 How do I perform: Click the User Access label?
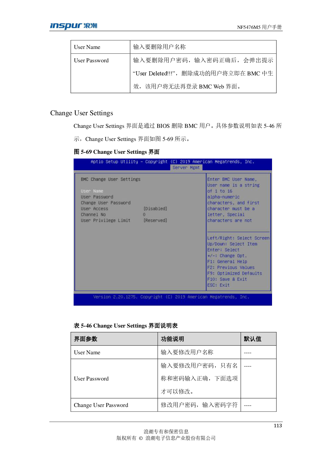[x=94, y=209]
